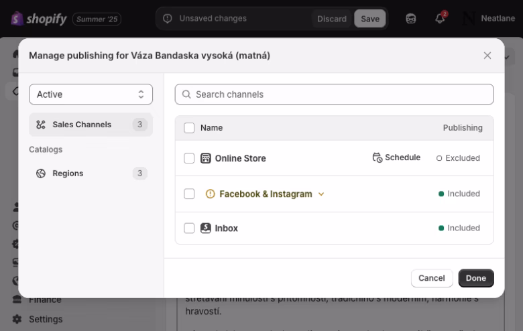This screenshot has width=523, height=331.
Task: Open the notifications bell
Action: point(441,18)
